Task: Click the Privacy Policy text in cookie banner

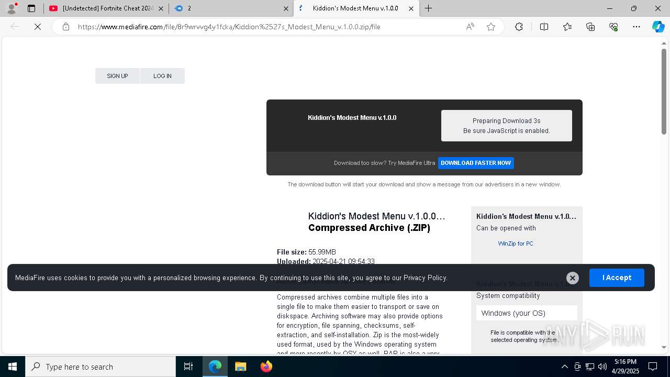Action: tap(425, 278)
